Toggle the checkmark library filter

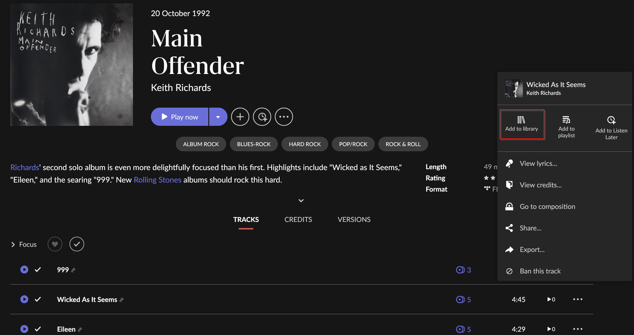[x=77, y=244]
